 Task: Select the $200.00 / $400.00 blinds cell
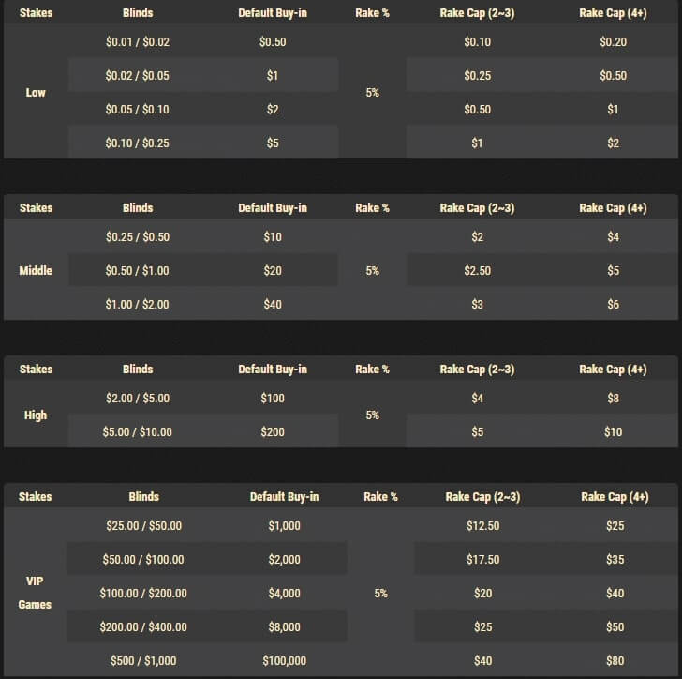tap(143, 627)
